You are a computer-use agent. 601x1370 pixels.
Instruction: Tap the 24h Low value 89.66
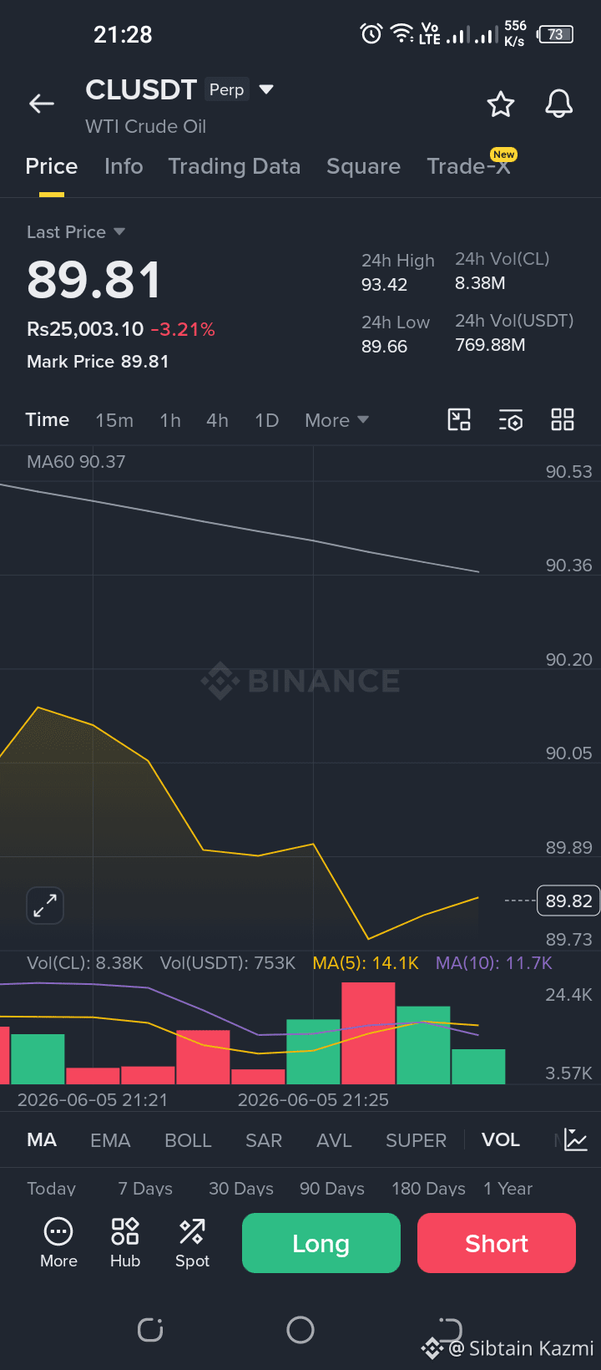[x=385, y=346]
